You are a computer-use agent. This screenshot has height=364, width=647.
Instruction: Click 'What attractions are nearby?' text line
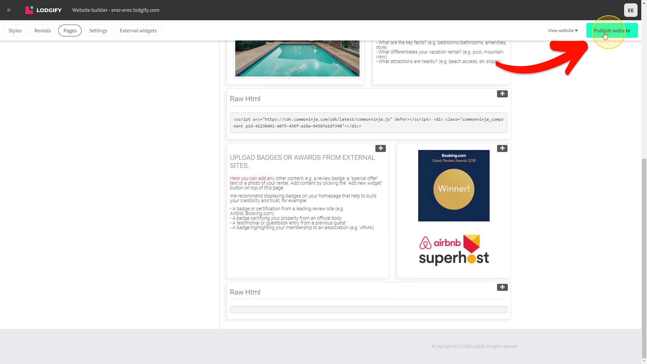pos(438,61)
